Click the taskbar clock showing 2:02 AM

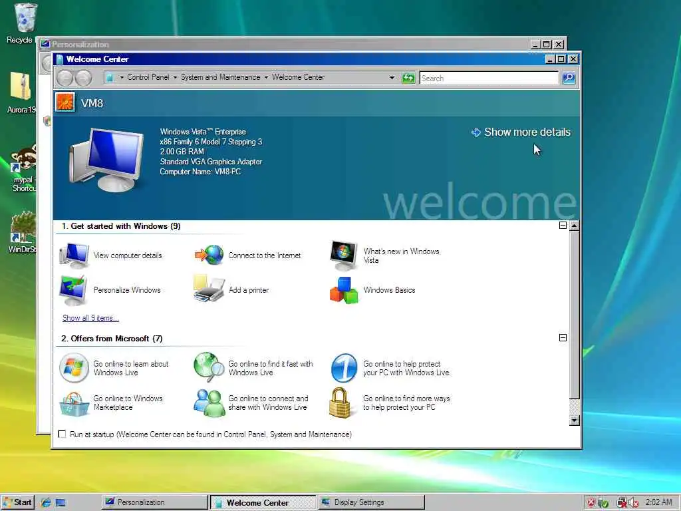click(658, 502)
